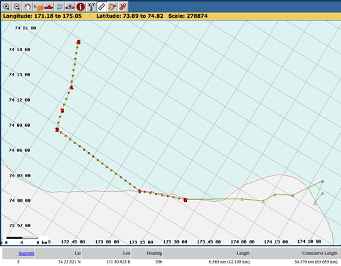
Task: Click the Heading column header
Action: click(154, 253)
